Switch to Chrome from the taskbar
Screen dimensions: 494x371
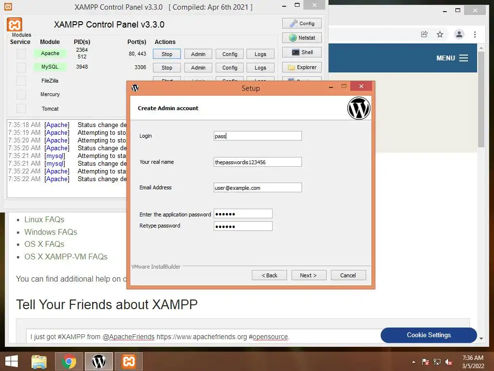(x=69, y=361)
